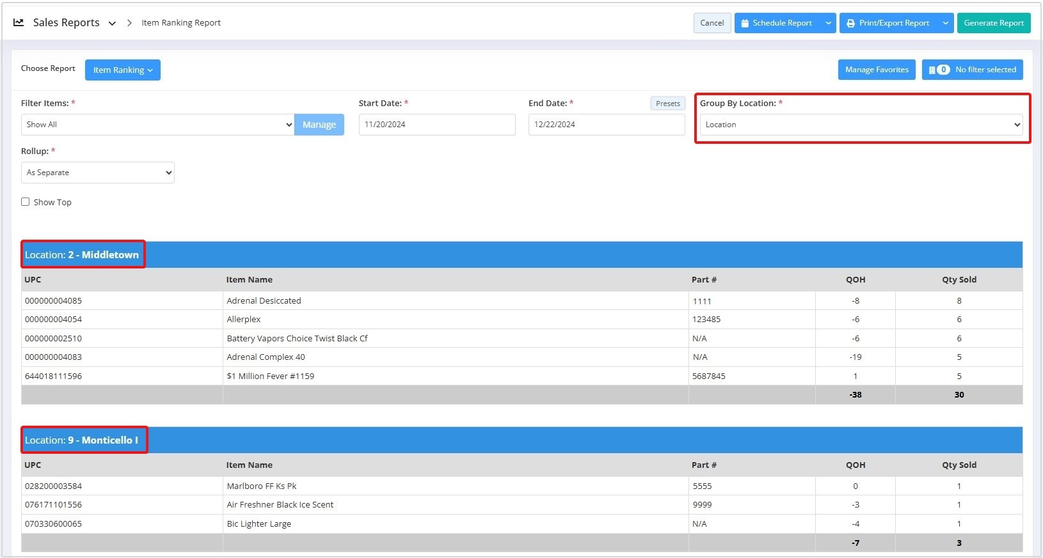Screen dimensions: 1043x558
Task: Open the No filter selected button
Action: [973, 70]
